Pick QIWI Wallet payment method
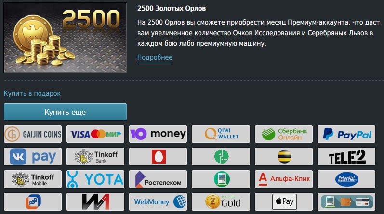The width and height of the screenshot is (384, 214). (221, 134)
